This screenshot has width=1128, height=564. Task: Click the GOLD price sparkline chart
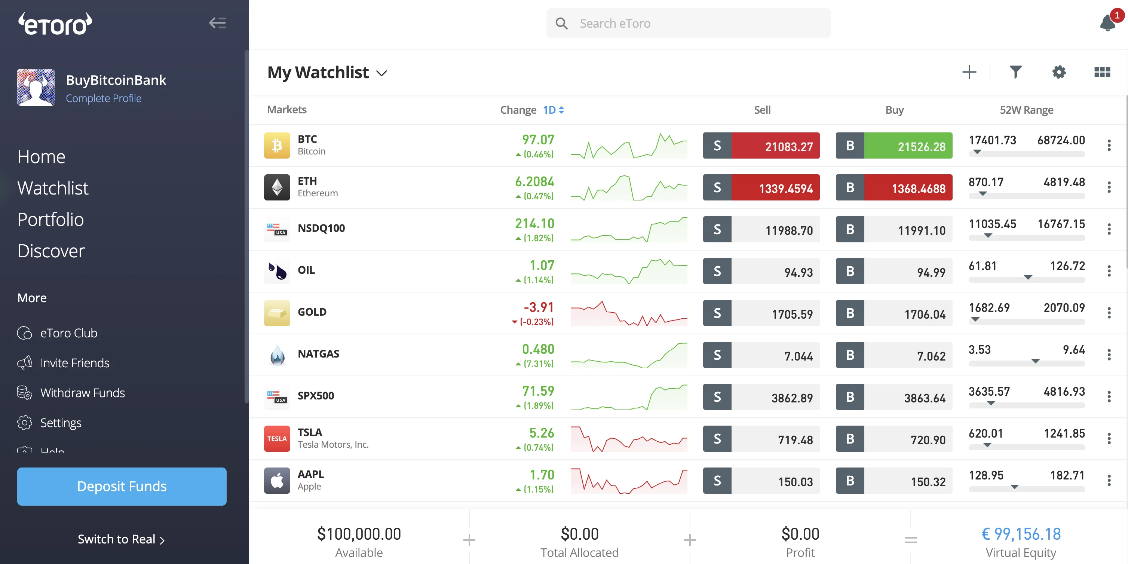[x=629, y=313]
